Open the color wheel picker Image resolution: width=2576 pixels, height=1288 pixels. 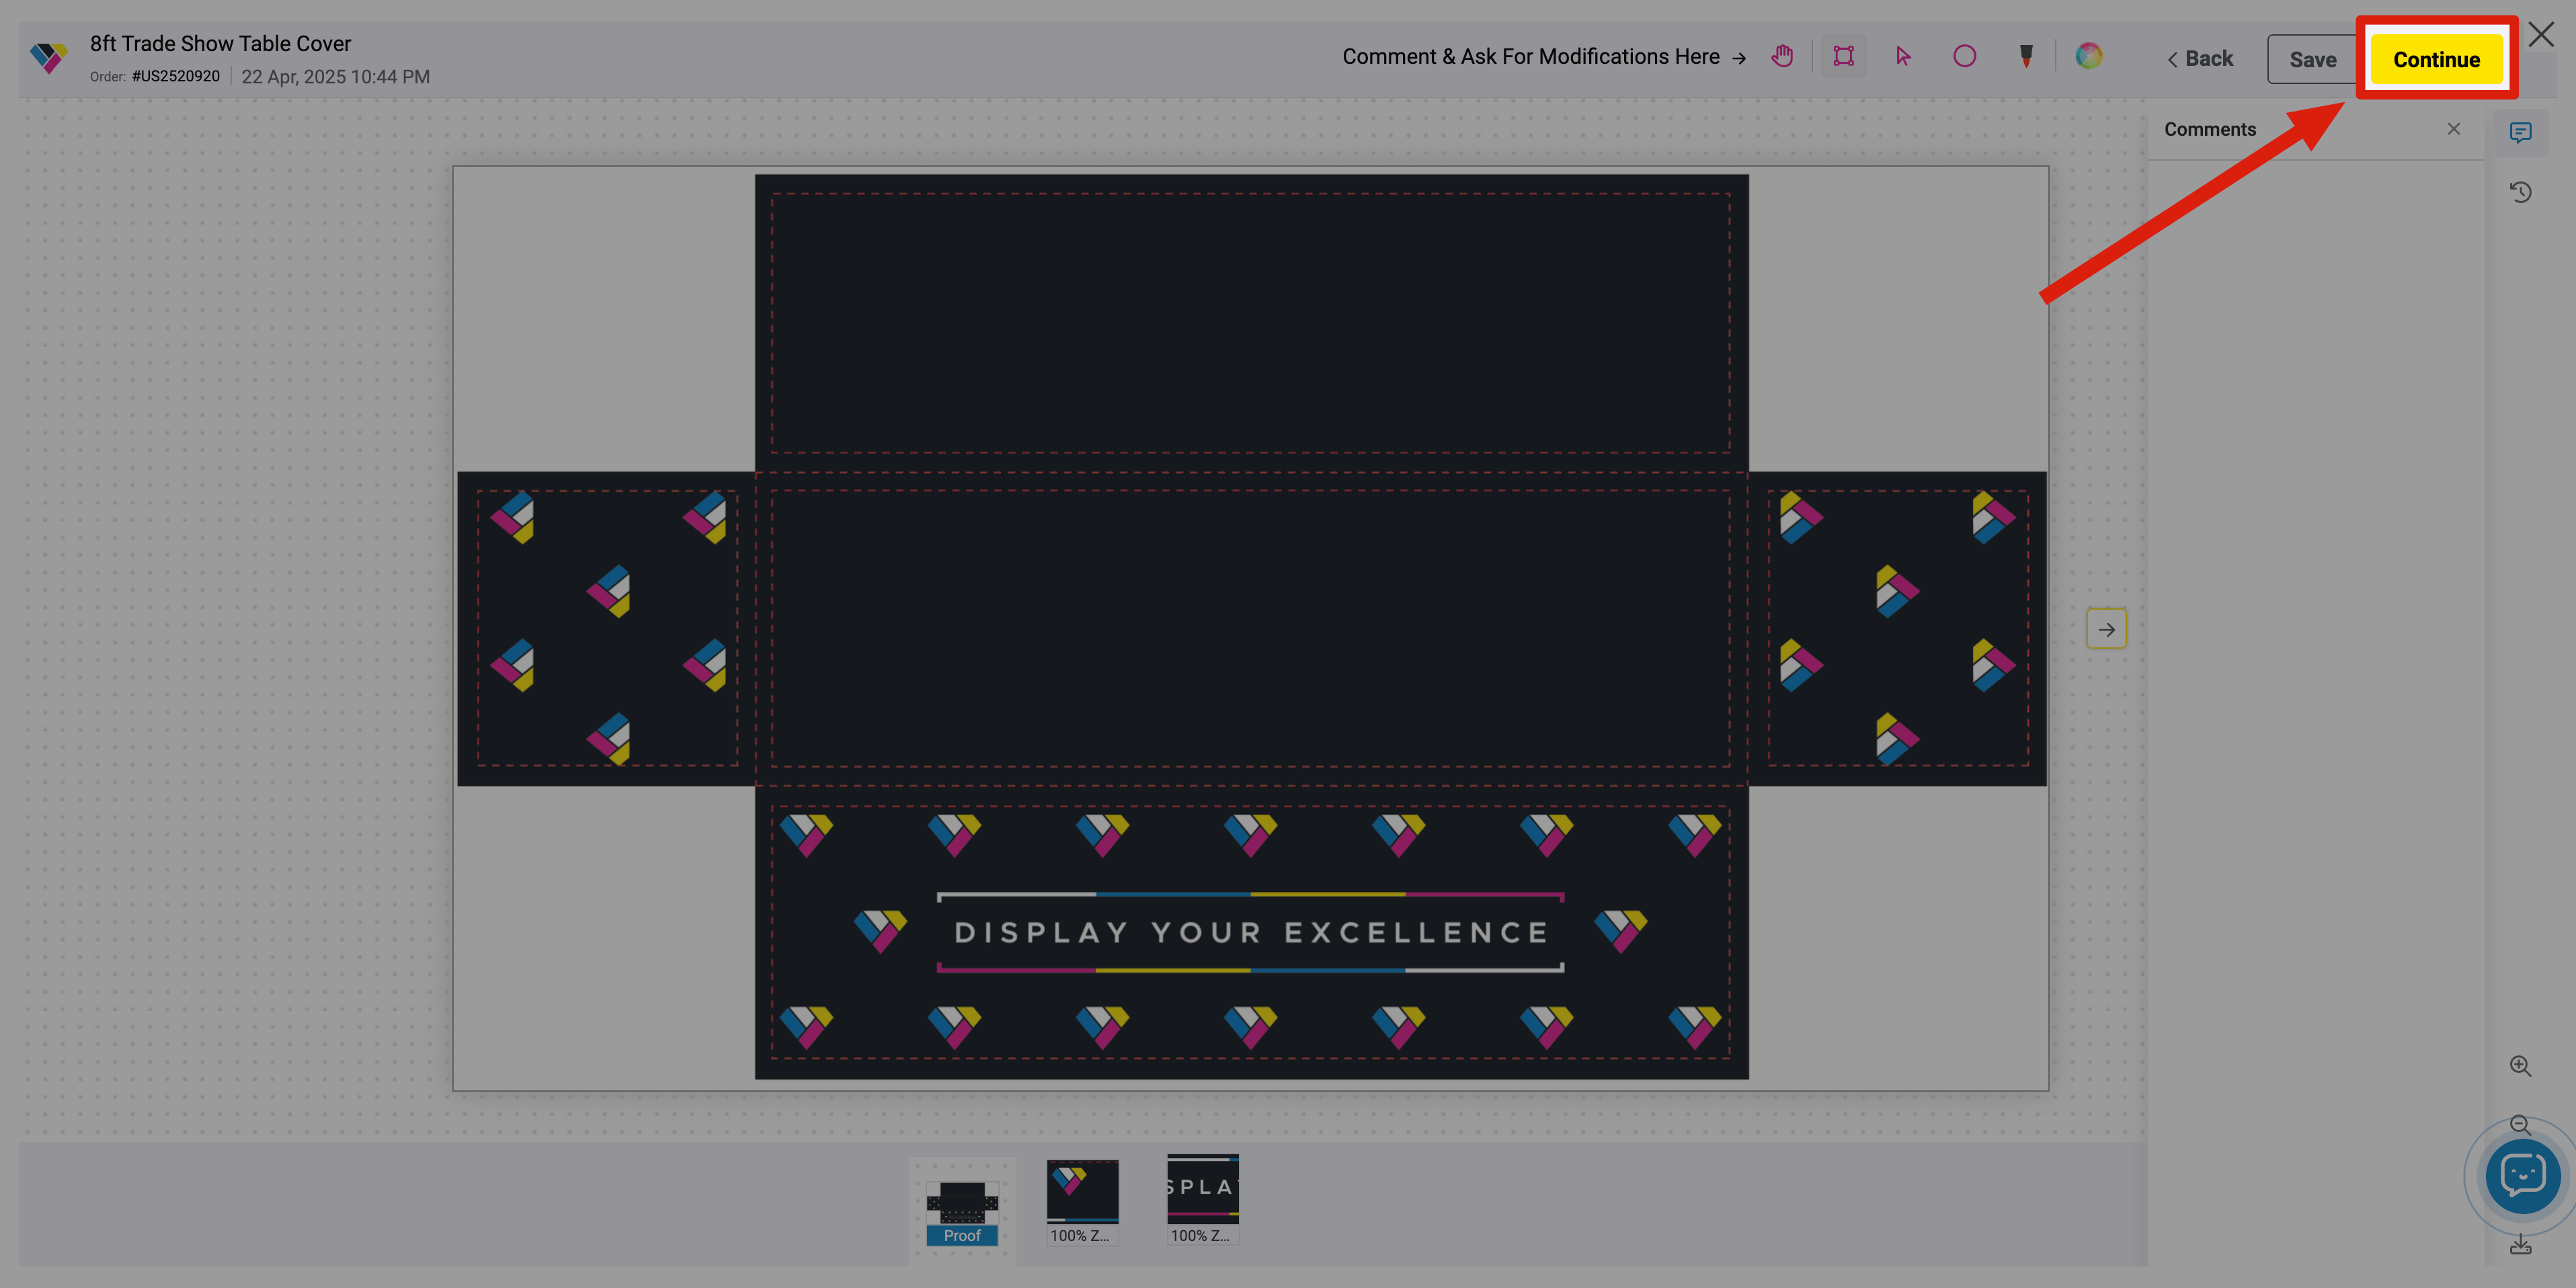(2088, 56)
